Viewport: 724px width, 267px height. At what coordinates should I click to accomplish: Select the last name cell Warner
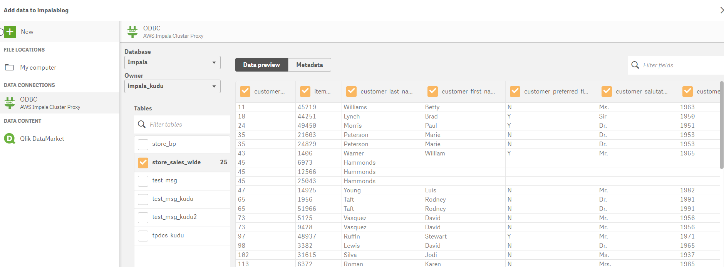coord(354,154)
